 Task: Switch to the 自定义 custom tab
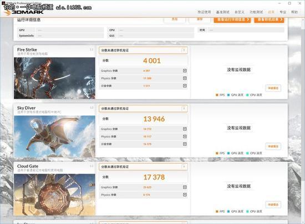240,12
